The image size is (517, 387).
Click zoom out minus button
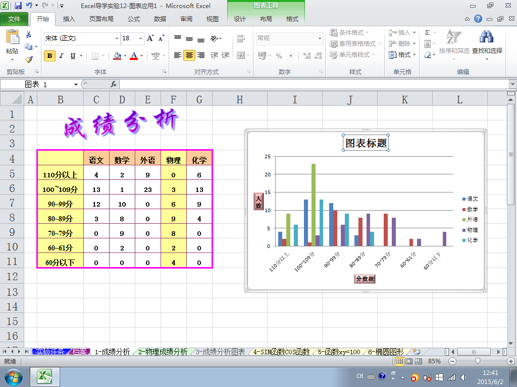coord(452,361)
